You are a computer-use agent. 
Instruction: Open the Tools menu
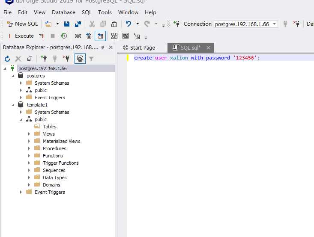coord(105,12)
